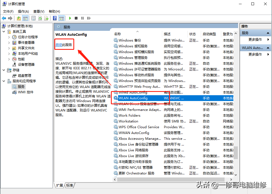The height and width of the screenshot is (194, 272).
Task: Select WinHTTP Web Proxy Auto service
Action: 173,86
